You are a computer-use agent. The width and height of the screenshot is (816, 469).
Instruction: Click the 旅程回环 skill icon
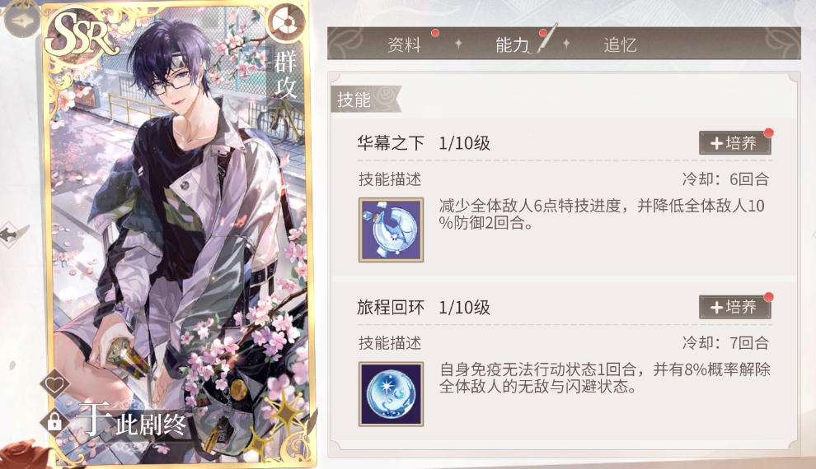[x=391, y=394]
